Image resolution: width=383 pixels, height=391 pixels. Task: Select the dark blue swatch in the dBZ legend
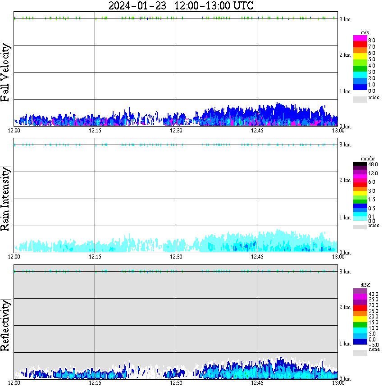click(x=360, y=342)
